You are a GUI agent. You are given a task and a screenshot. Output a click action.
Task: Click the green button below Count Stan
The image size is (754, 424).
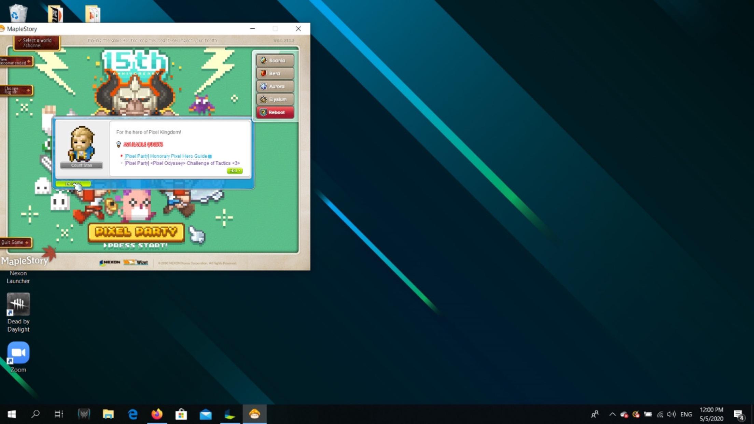click(73, 184)
